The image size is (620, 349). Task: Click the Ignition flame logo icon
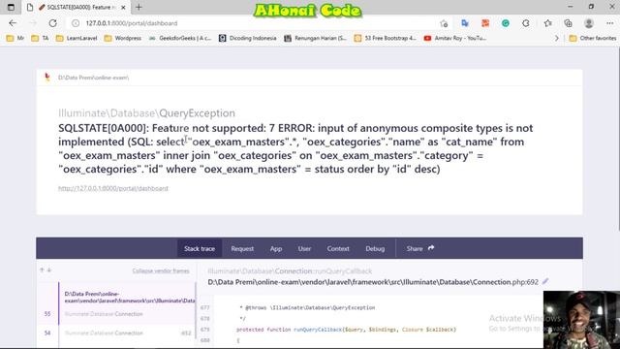47,78
